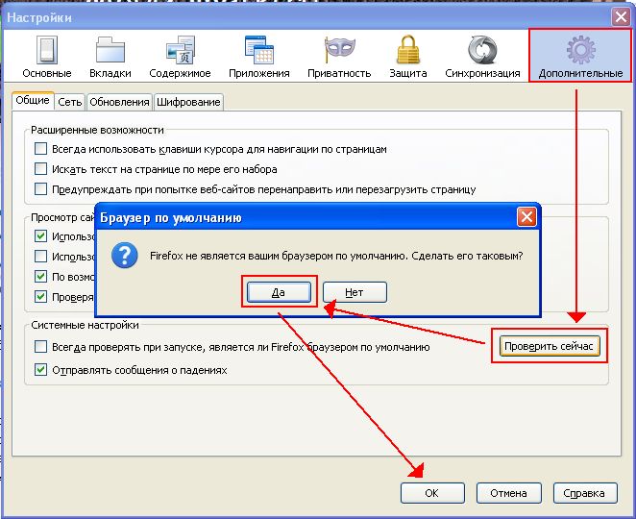Switch to the Сеть tab

pyautogui.click(x=70, y=102)
